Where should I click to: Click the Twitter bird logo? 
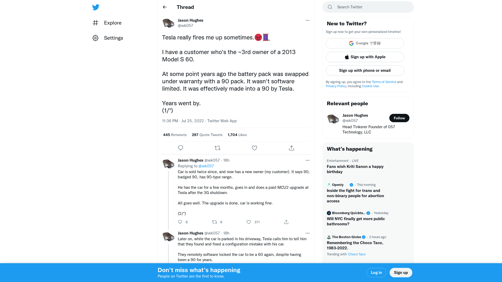pos(96,7)
